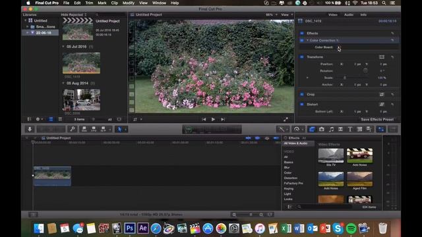Collapse the Untitled library disclosure triangle
The image size is (422, 237).
click(26, 20)
